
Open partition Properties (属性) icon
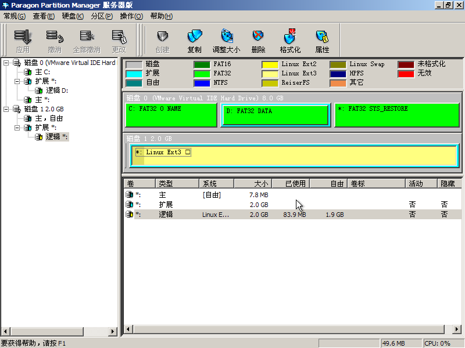pos(322,37)
